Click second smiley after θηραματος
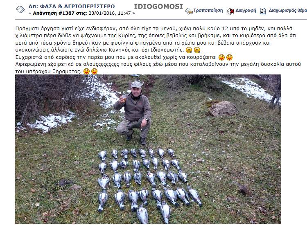The width and height of the screenshot is (307, 225). (x=95, y=72)
